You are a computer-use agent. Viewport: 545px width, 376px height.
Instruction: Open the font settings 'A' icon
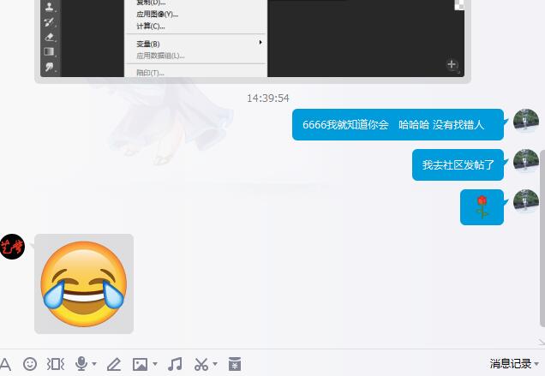click(5, 364)
